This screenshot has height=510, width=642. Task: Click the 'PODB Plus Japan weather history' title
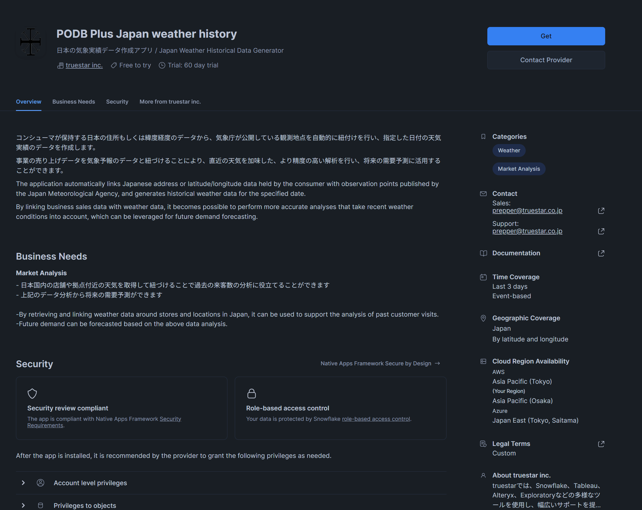click(x=147, y=34)
